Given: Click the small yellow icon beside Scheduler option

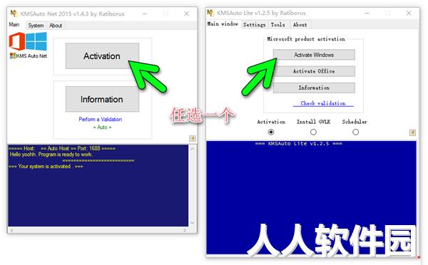Looking at the screenshot, I should 412,132.
